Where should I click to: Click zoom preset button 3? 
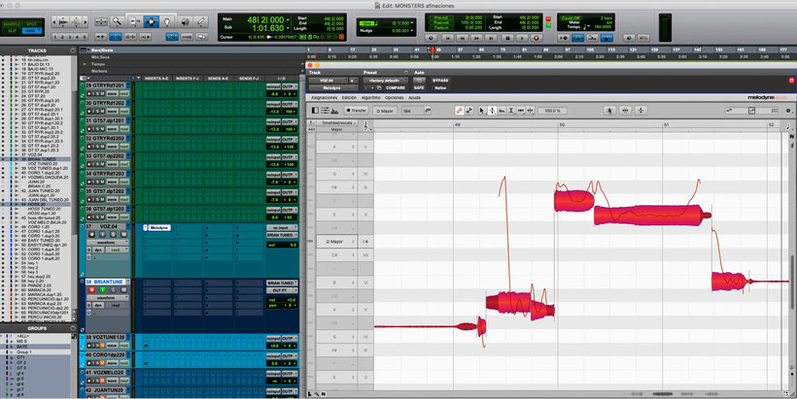click(70, 37)
